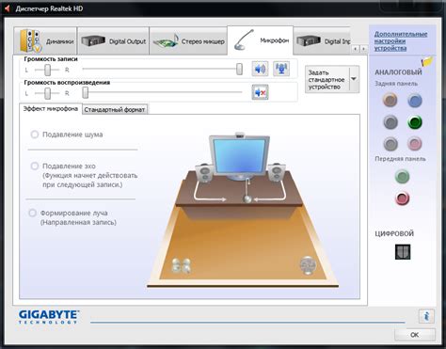Enable Подавление эхо echo cancellation
Image resolution: width=446 pixels, height=349 pixels.
(35, 166)
